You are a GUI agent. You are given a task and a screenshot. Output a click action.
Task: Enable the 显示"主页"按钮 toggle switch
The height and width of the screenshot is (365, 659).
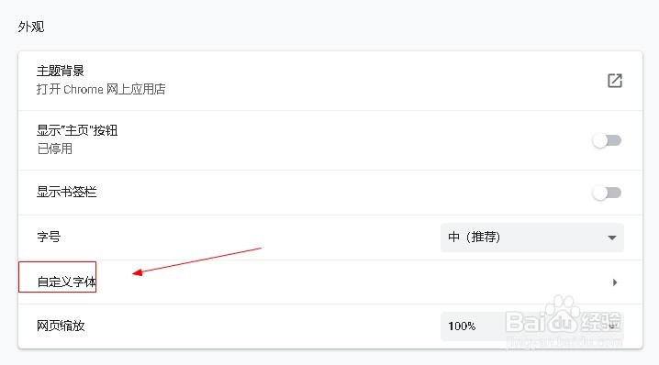607,140
